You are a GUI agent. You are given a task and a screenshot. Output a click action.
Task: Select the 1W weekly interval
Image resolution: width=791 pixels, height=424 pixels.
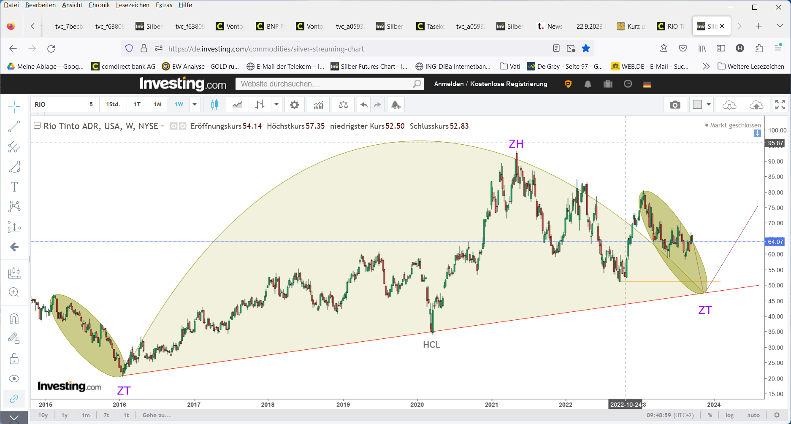coord(179,105)
